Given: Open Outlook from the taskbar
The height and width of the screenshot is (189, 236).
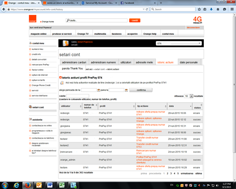Looking at the screenshot, I should tap(39, 185).
